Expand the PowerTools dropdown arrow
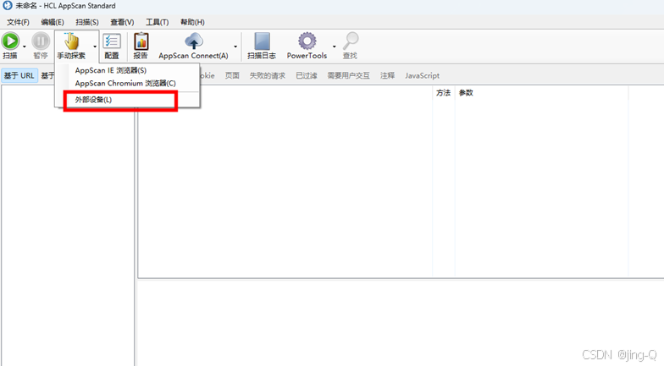 pos(334,46)
